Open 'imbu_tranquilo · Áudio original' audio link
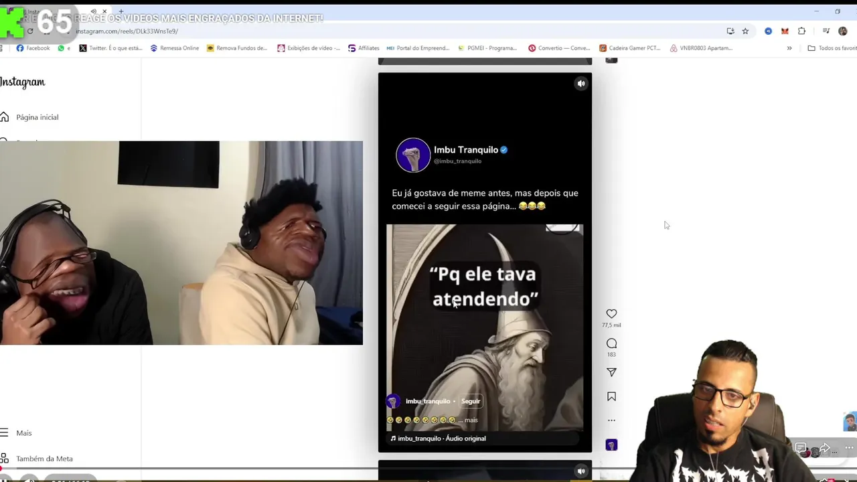This screenshot has width=857, height=482. coord(442,438)
